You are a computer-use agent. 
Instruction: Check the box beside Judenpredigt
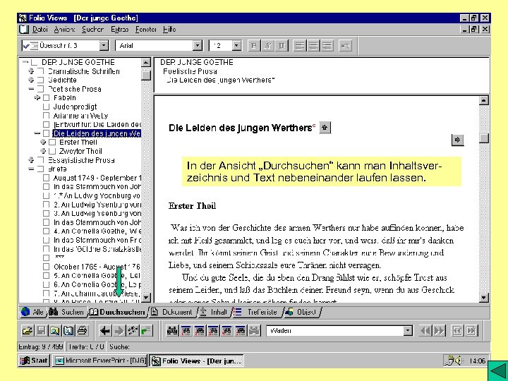(46, 107)
